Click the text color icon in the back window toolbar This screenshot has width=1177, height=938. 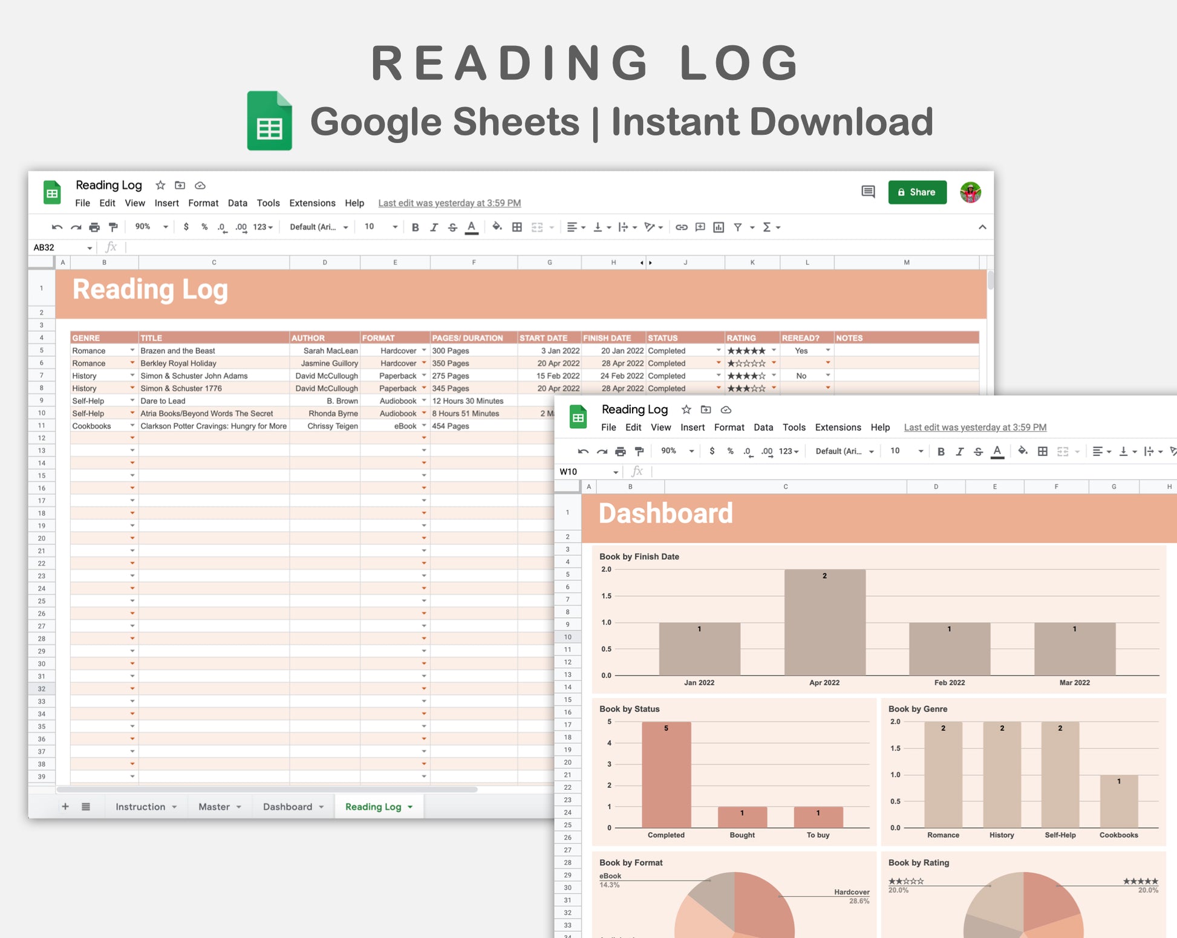pos(472,227)
